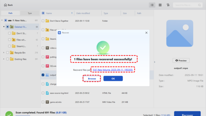Check the Don't Starve Together folder row
The width and height of the screenshot is (206, 116).
43,21
